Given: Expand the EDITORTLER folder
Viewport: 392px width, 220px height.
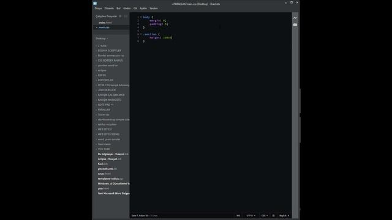Looking at the screenshot, I should click(x=105, y=80).
